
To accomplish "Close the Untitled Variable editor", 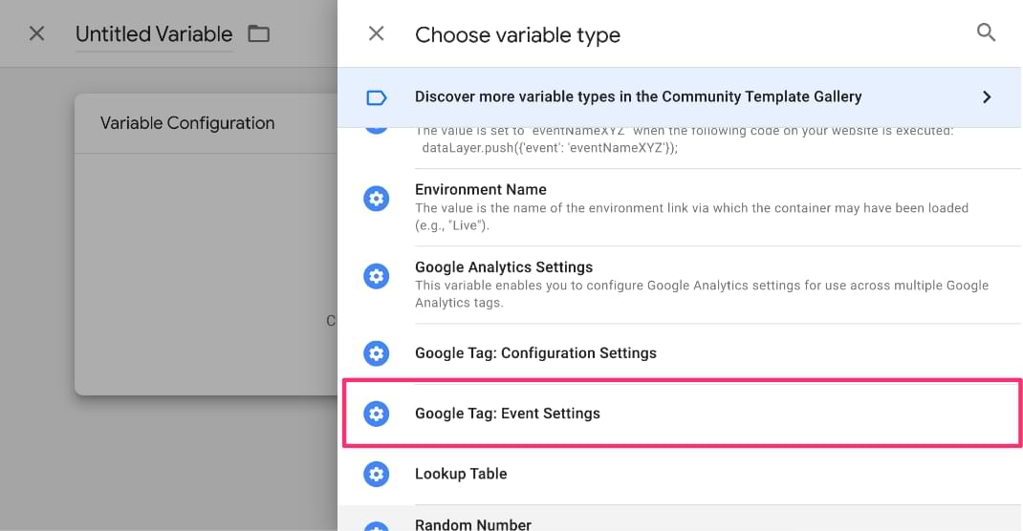I will point(37,33).
